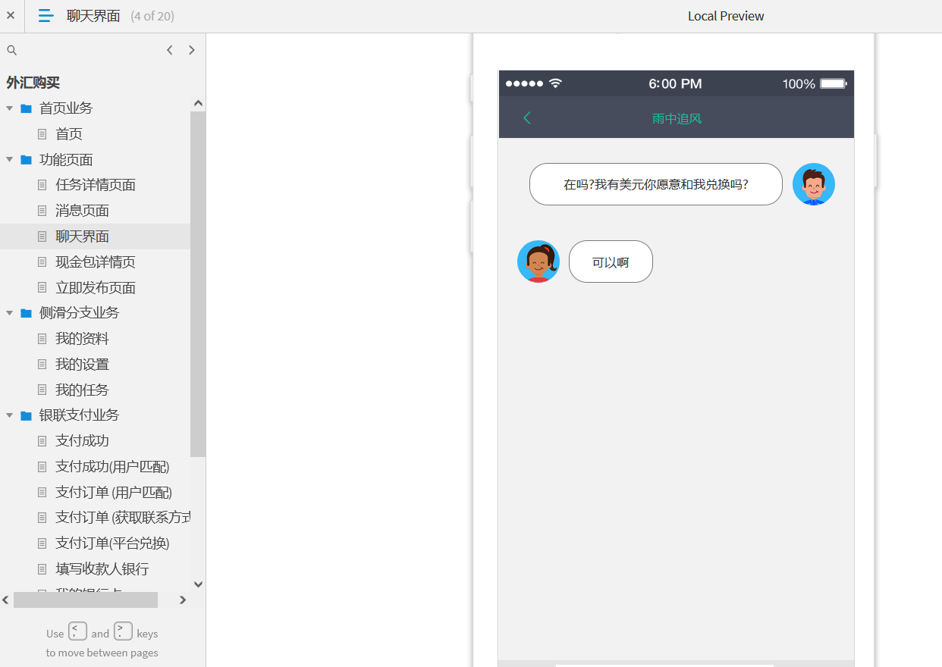Click the Local Preview label
Screen dimensions: 942x667
726,16
